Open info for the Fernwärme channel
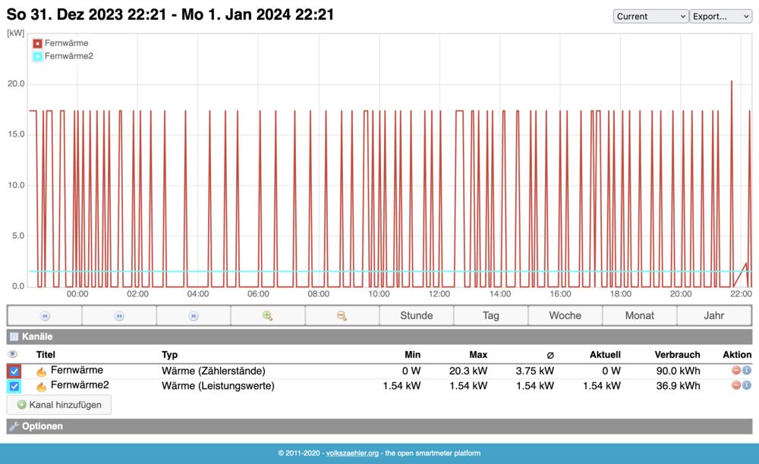Screen dimensions: 759x464 [x=746, y=371]
